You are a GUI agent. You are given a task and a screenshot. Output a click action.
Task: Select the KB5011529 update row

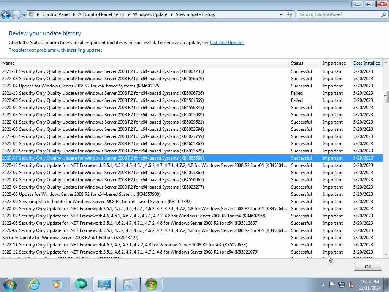192,151
